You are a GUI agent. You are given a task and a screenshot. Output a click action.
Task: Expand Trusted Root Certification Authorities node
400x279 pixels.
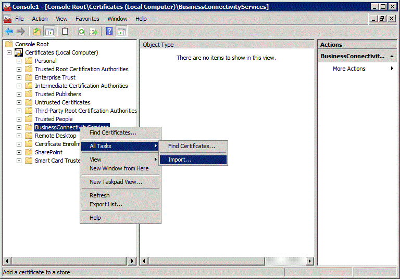(x=19, y=69)
